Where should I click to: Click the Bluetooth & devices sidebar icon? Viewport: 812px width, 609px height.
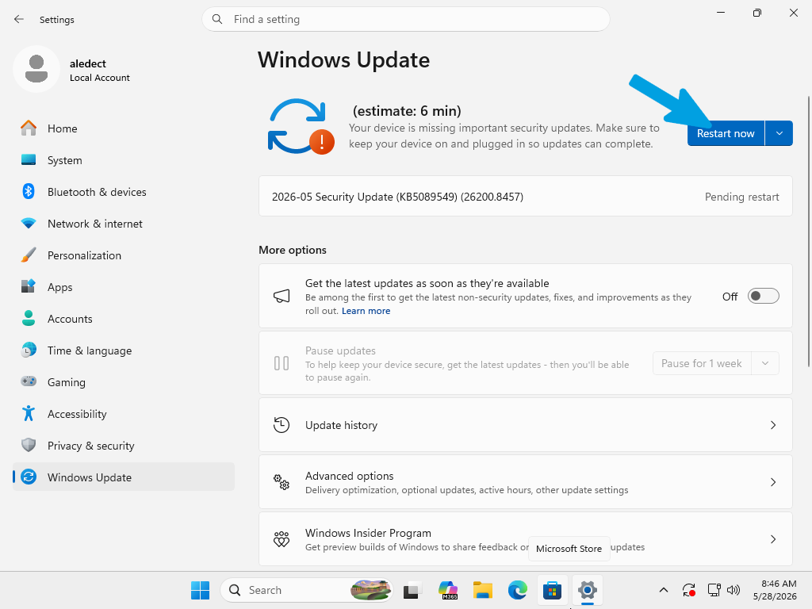(29, 192)
